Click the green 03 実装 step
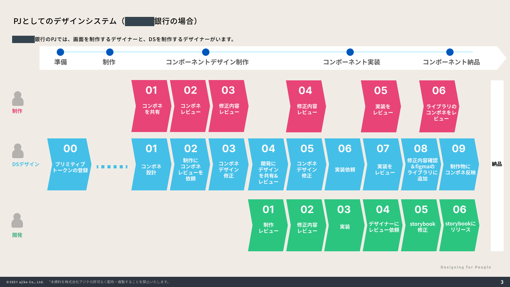This screenshot has height=287, width=510. [x=344, y=225]
